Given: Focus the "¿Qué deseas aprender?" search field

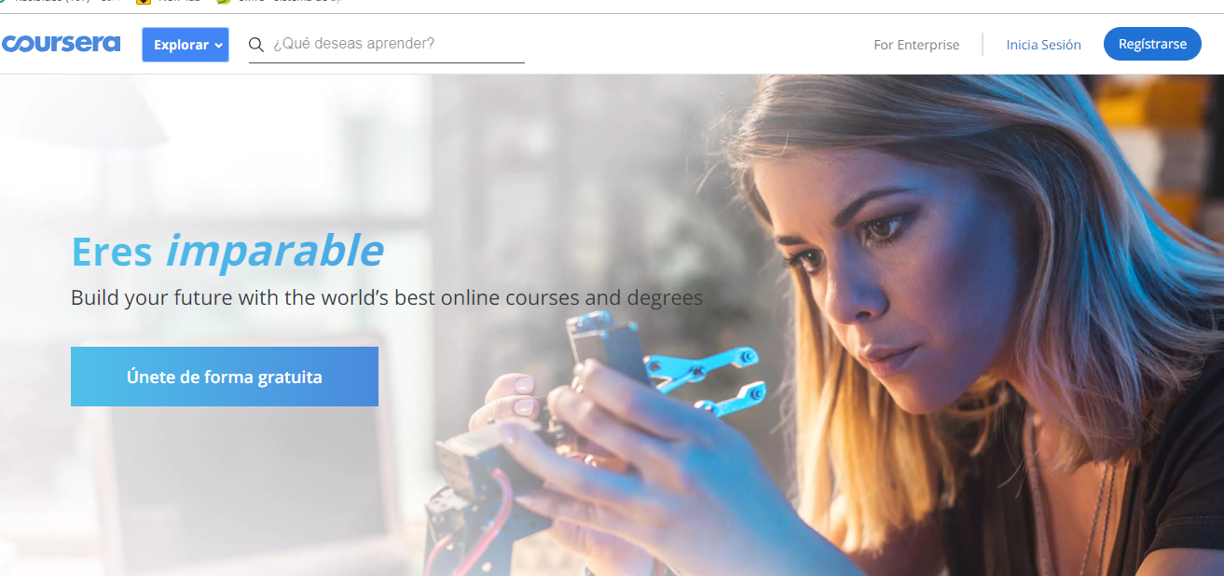Looking at the screenshot, I should 387,44.
